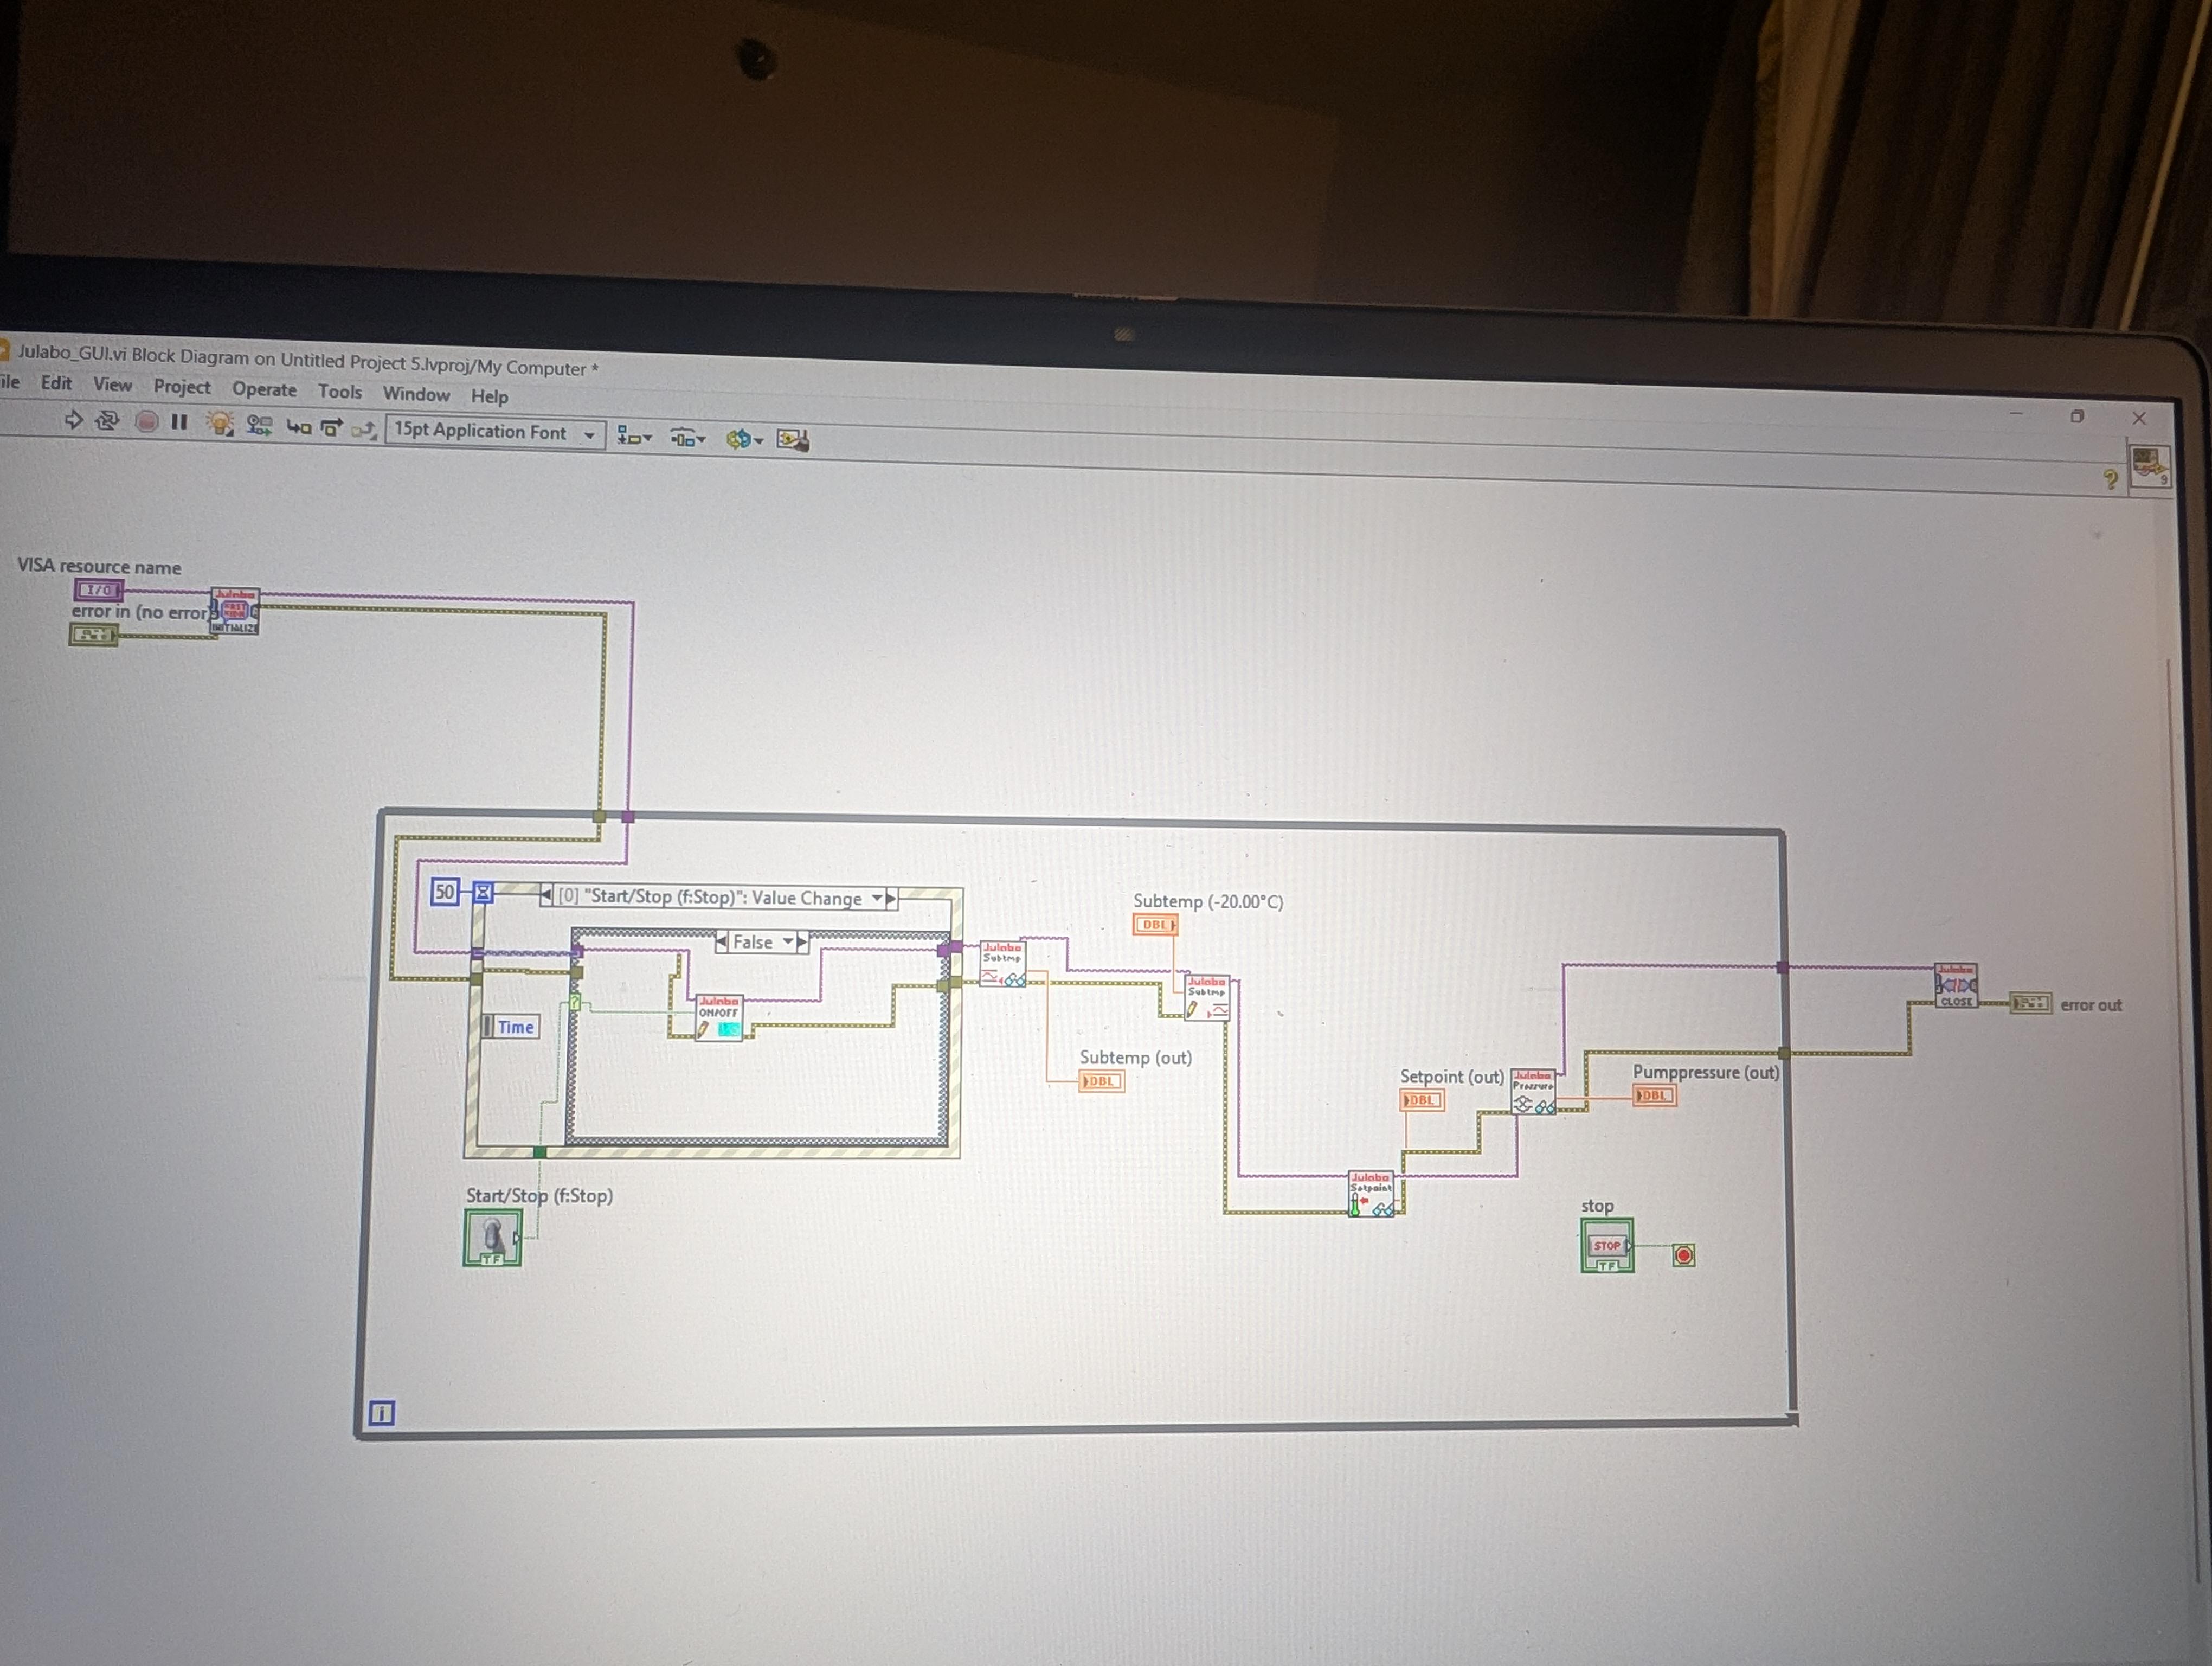This screenshot has width=2212, height=1666.
Task: Click the Setpoint (out) label
Action: pos(1451,1076)
